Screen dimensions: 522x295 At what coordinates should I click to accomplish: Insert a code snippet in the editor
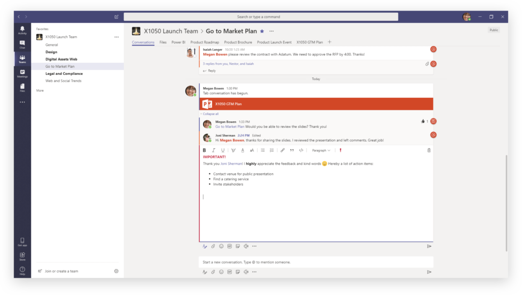click(301, 150)
